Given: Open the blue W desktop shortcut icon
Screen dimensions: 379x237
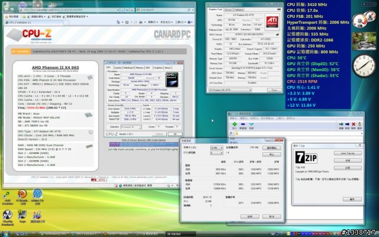Looking at the screenshot, I should (x=37, y=194).
